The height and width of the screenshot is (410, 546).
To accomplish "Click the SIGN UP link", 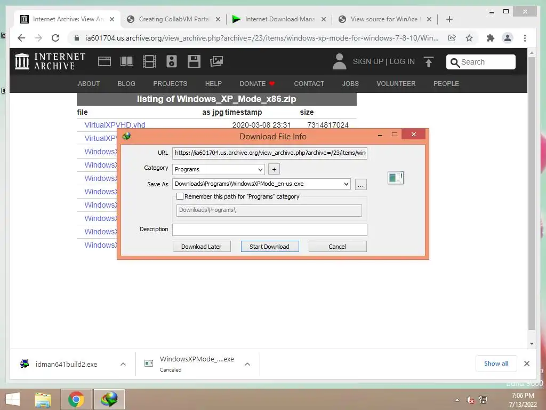I will point(368,62).
